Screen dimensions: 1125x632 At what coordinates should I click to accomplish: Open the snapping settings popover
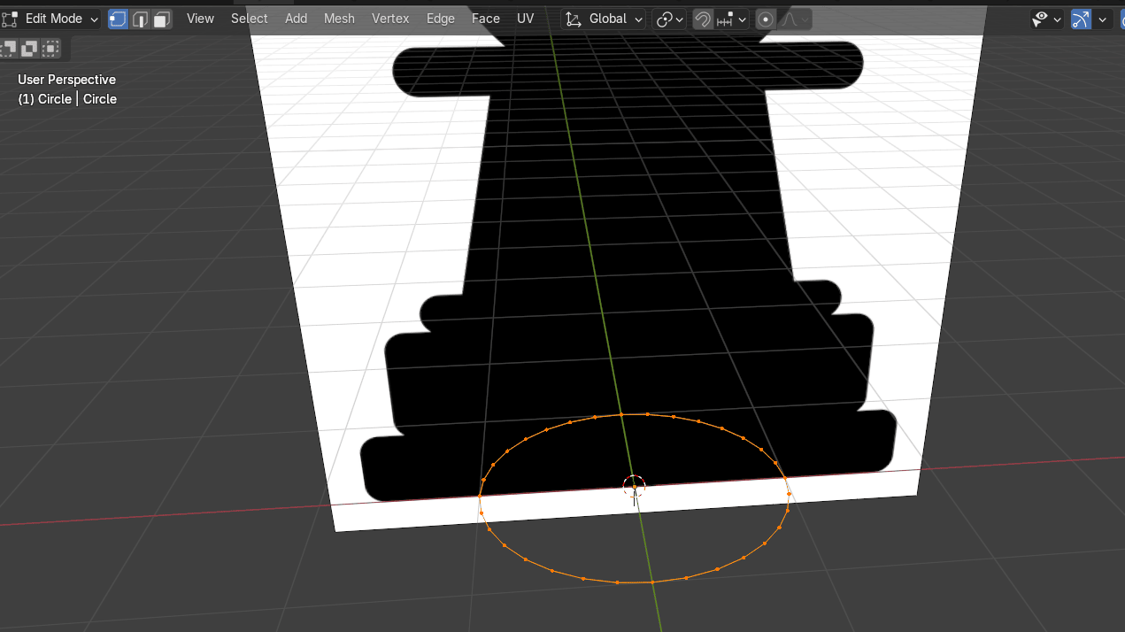point(732,19)
